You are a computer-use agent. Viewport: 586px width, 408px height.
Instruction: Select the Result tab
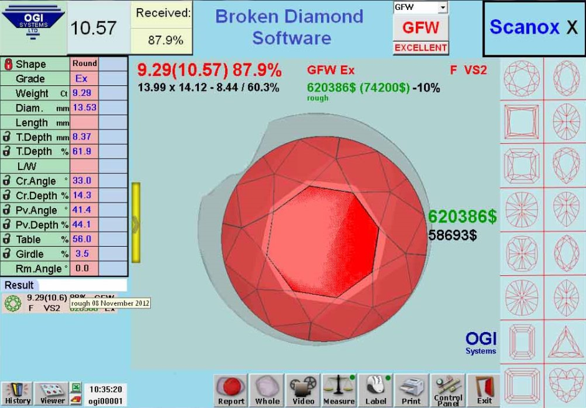pos(19,285)
